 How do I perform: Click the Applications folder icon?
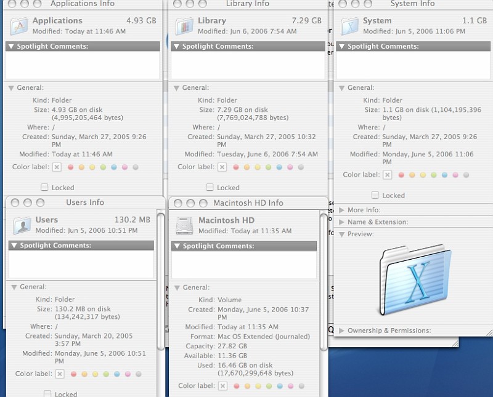(19, 26)
